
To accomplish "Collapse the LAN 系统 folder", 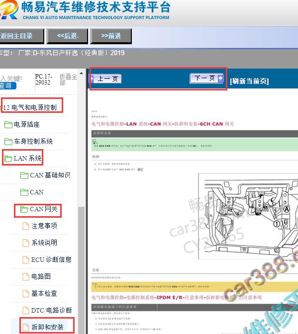I will click(x=27, y=158).
